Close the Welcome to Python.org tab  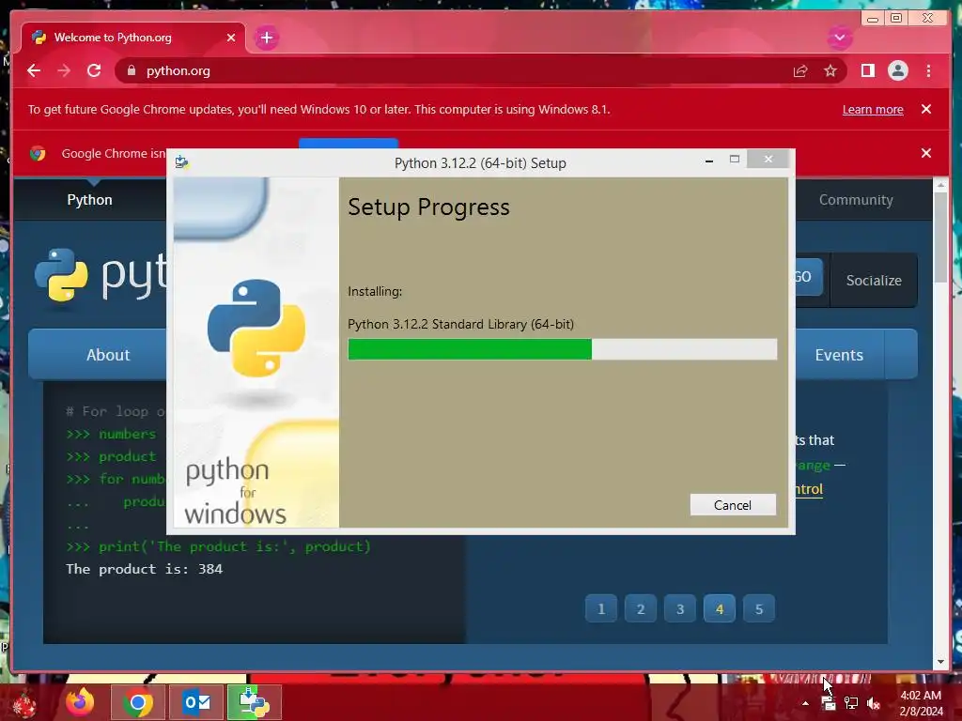click(231, 38)
